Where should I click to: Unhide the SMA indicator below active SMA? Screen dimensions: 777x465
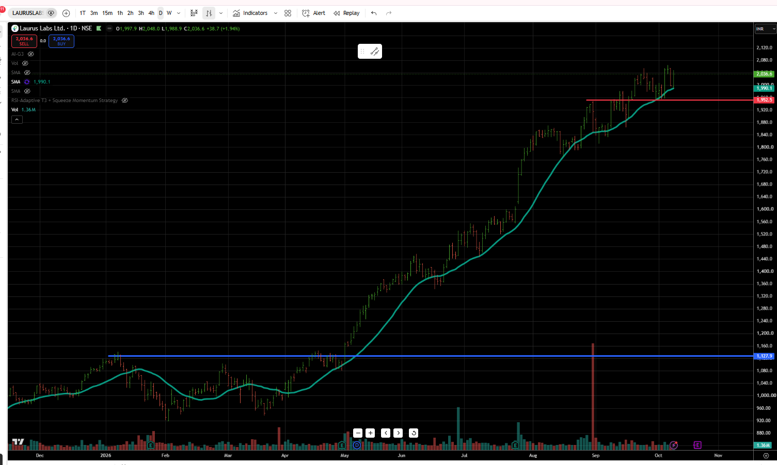pyautogui.click(x=27, y=91)
